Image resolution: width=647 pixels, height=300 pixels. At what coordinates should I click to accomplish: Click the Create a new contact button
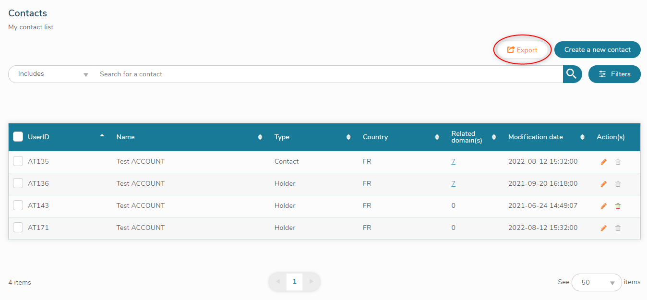pyautogui.click(x=597, y=49)
